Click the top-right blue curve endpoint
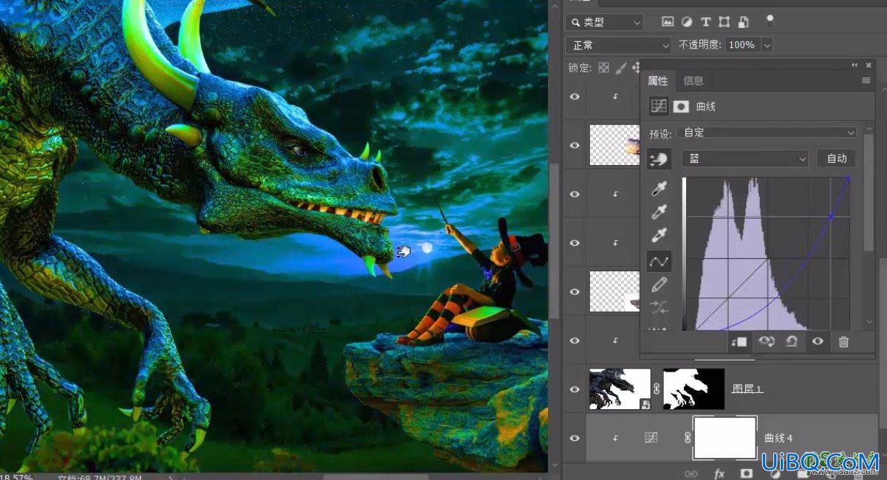 coord(847,178)
